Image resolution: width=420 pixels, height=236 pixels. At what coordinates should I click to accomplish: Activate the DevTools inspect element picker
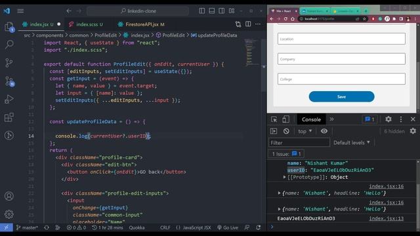pos(274,119)
